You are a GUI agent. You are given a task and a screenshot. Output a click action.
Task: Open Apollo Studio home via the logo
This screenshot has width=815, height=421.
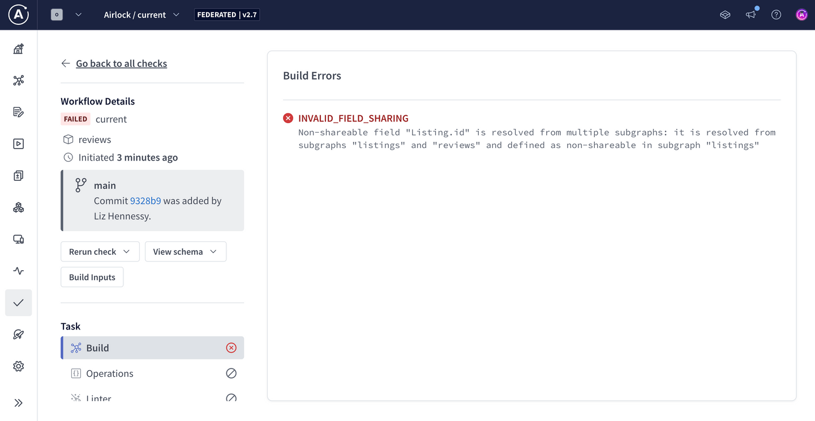pyautogui.click(x=18, y=15)
